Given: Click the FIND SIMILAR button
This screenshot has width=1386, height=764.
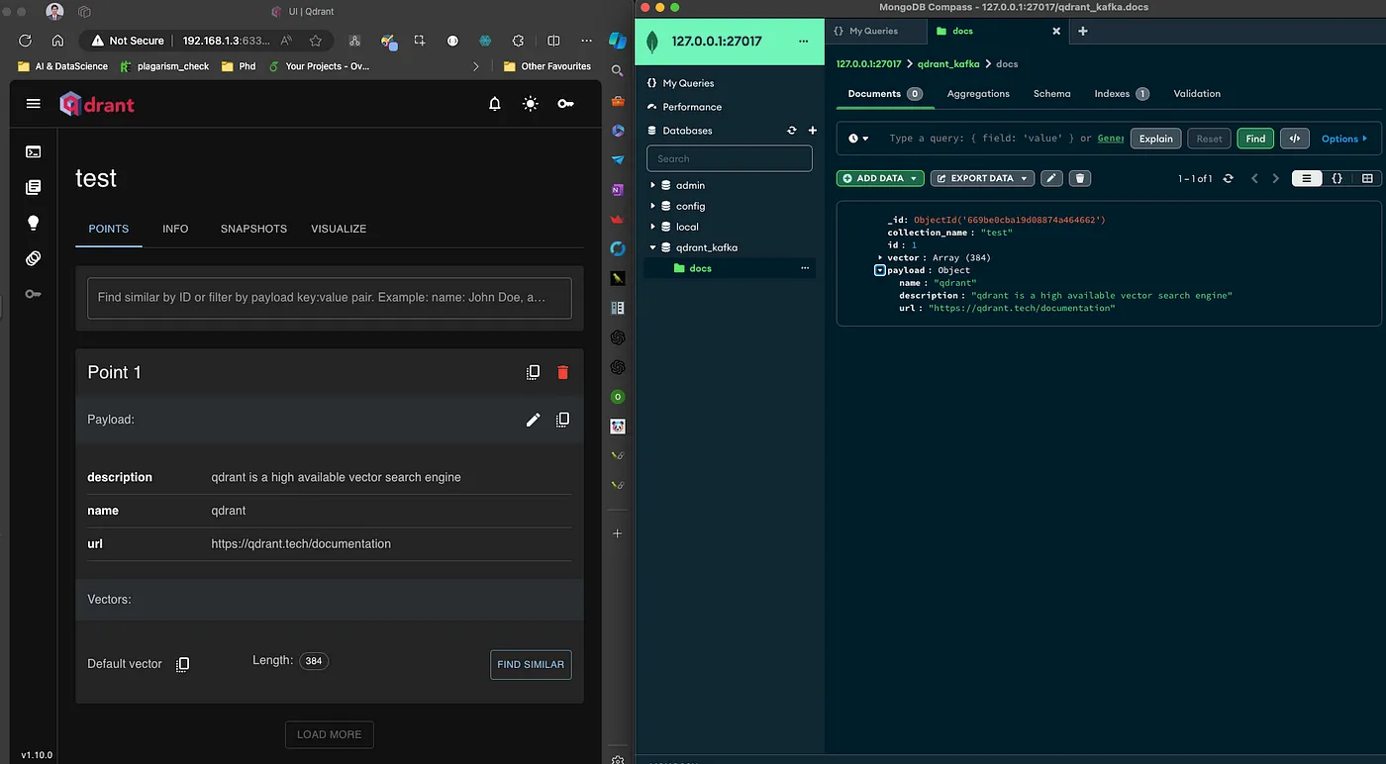Looking at the screenshot, I should [x=531, y=664].
